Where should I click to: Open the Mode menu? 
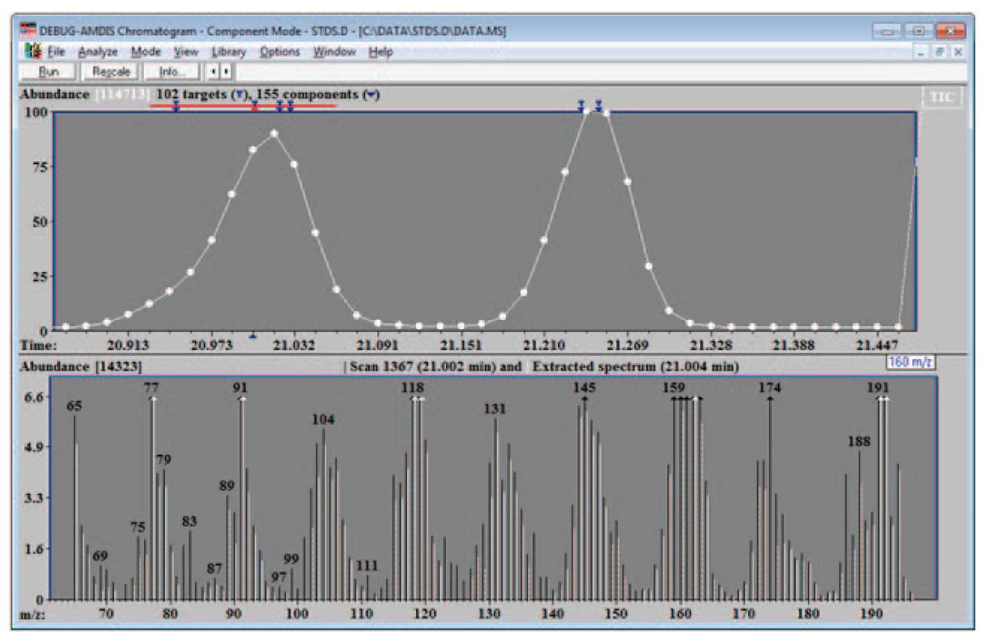point(145,51)
